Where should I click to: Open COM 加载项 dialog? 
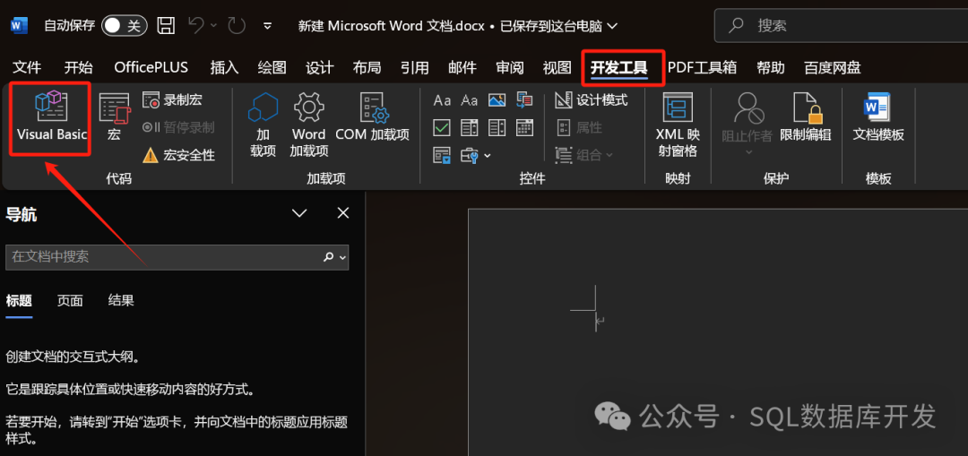pos(372,117)
